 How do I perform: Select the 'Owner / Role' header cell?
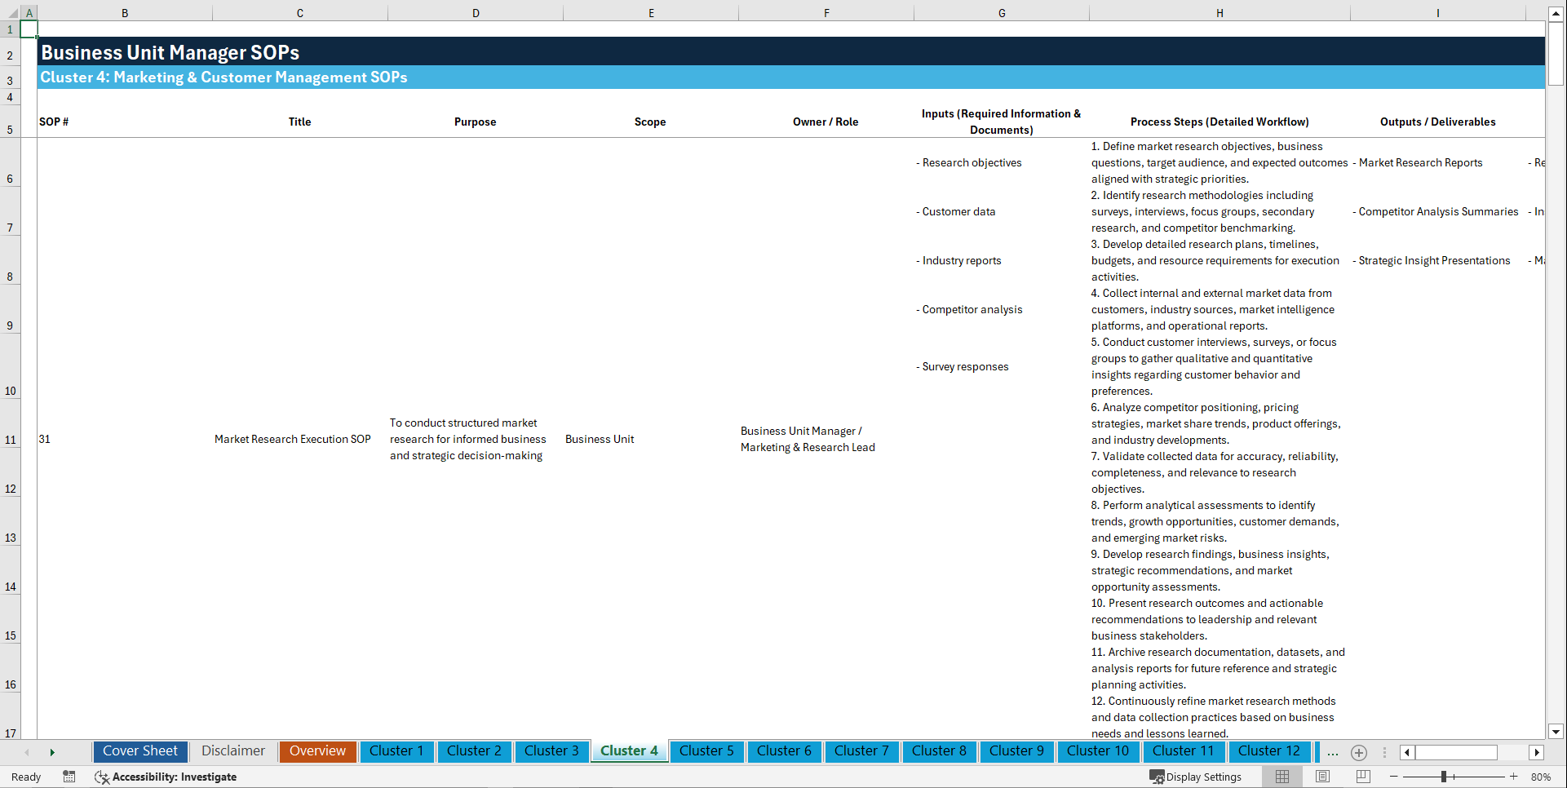826,122
